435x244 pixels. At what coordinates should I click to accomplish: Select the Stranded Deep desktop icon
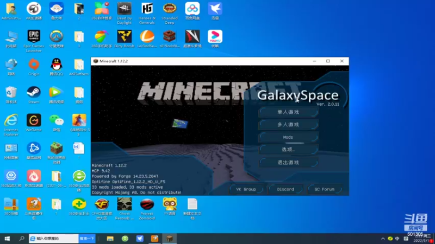(170, 13)
